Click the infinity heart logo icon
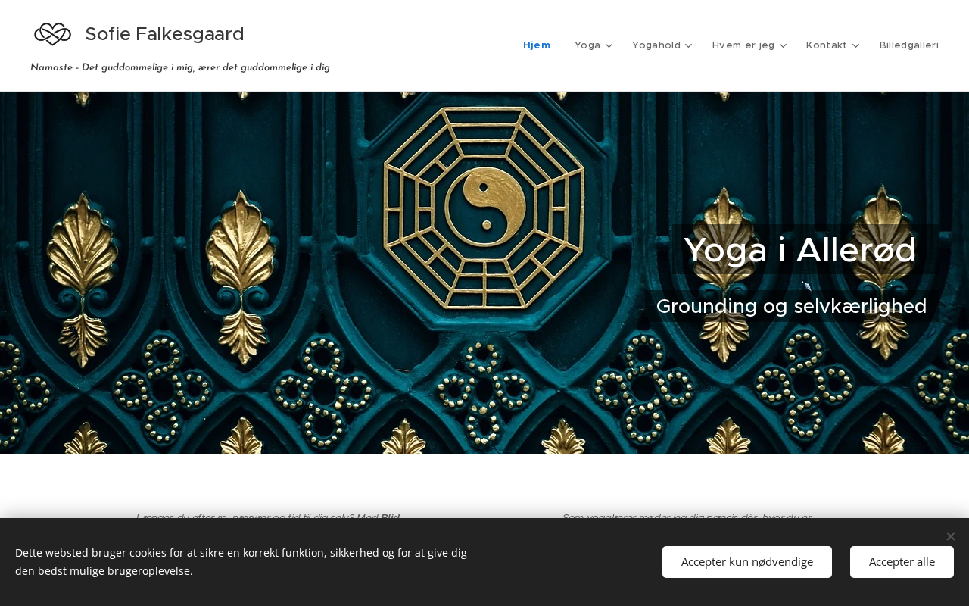 click(x=53, y=34)
